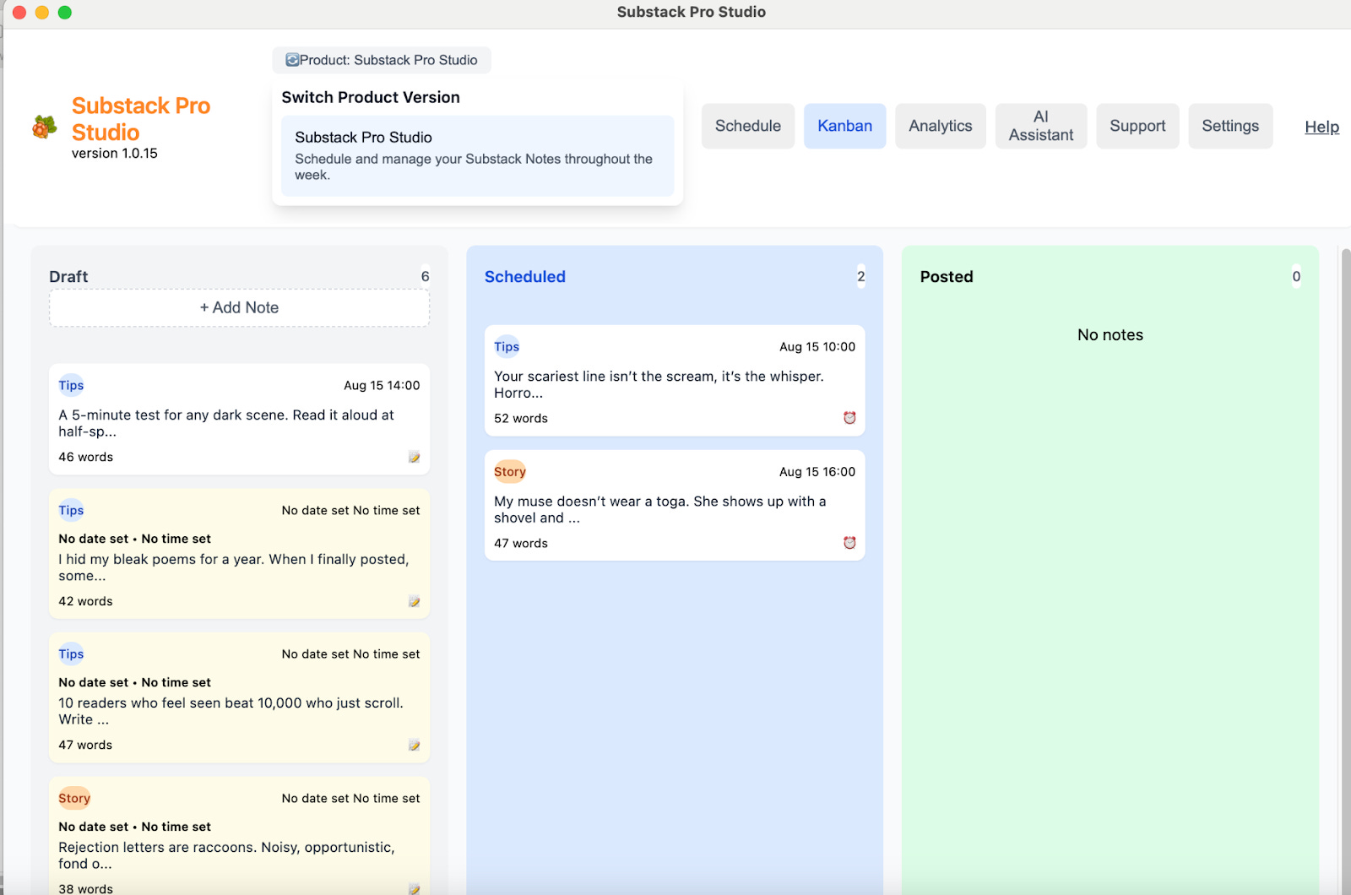Image resolution: width=1351 pixels, height=895 pixels.
Task: Click the Draft count badge showing 6
Action: click(426, 277)
